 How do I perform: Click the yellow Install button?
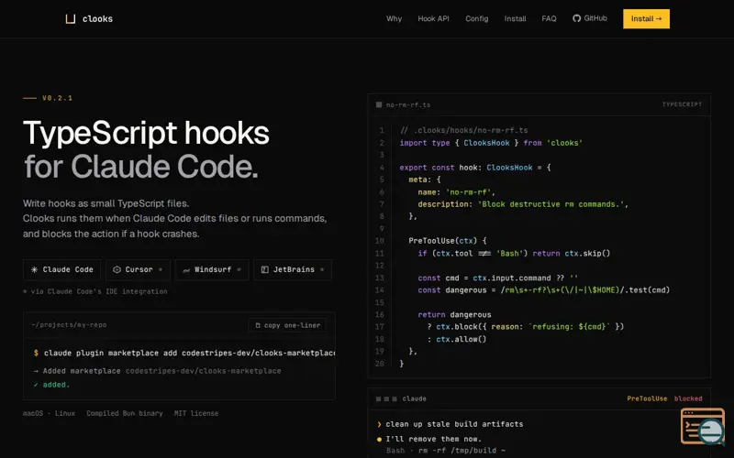[646, 18]
